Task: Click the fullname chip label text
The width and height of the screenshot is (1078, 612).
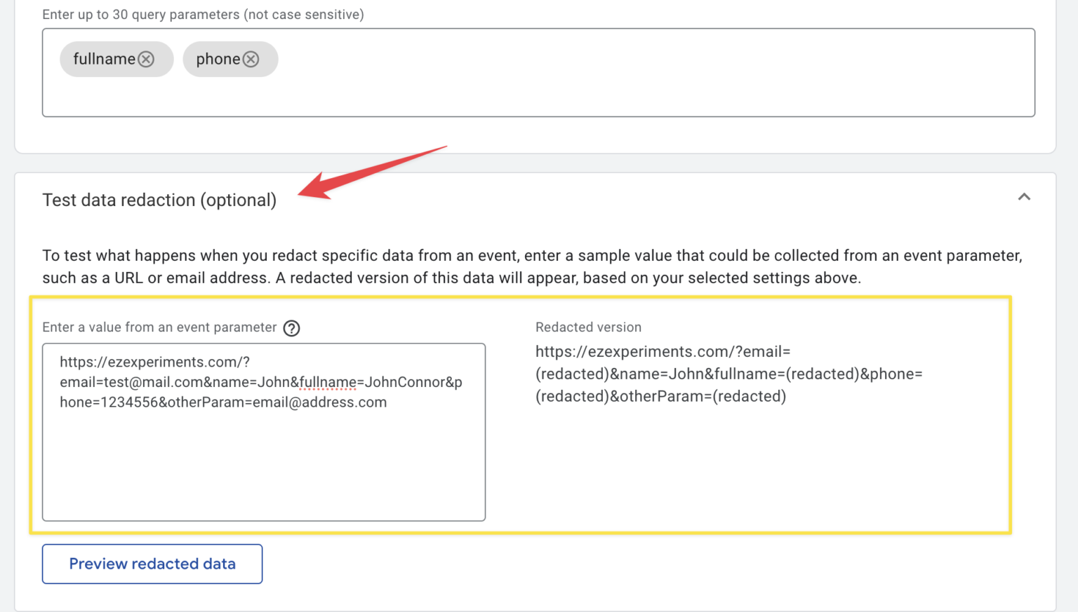Action: pos(105,59)
